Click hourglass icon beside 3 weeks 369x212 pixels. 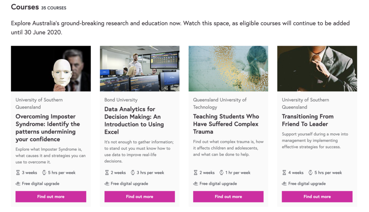coord(18,172)
